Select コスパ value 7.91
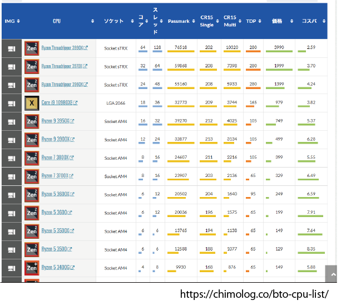This screenshot has height=305, width=356. (x=311, y=212)
